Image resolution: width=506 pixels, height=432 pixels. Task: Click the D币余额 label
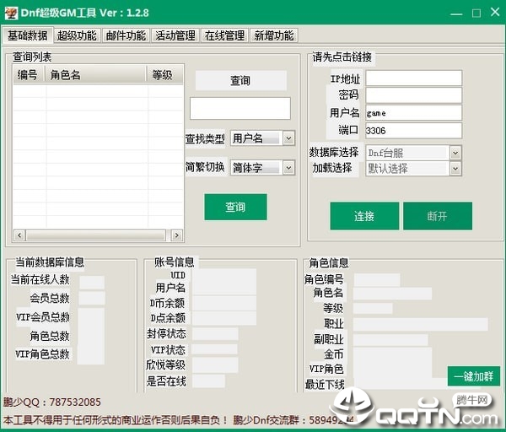167,303
